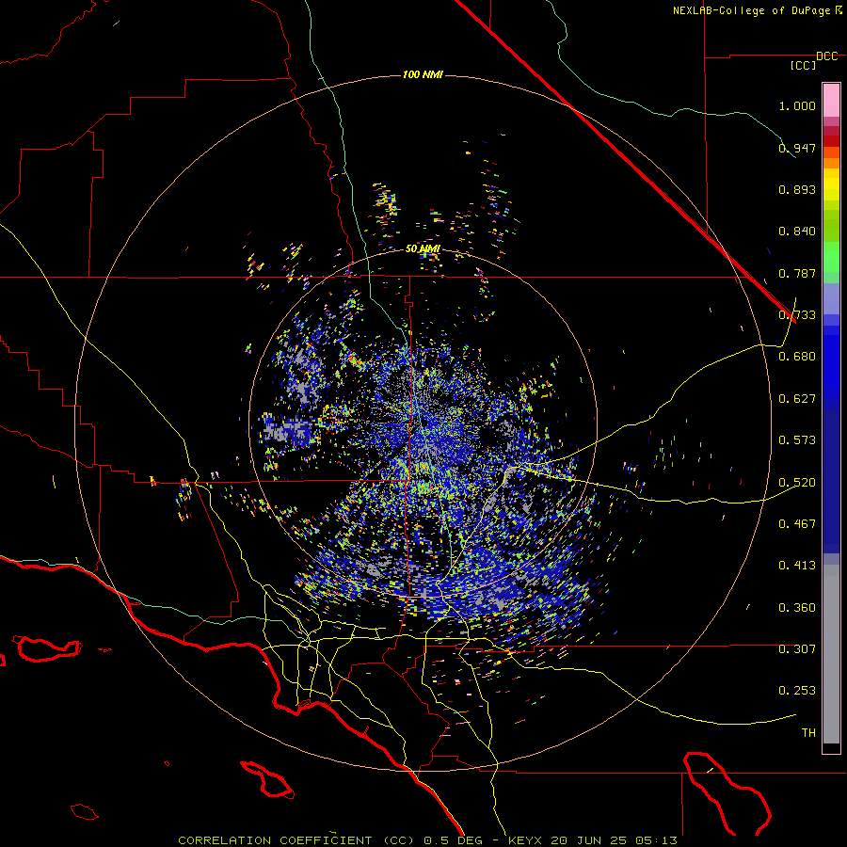Image resolution: width=847 pixels, height=847 pixels.
Task: Click the 20 JUN 25 date text
Action: tap(589, 840)
